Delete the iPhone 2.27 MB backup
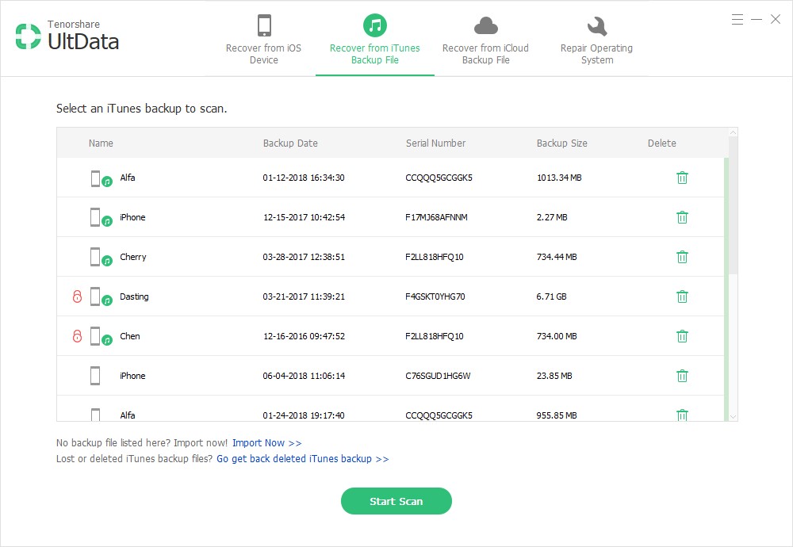This screenshot has width=793, height=547. (x=682, y=217)
